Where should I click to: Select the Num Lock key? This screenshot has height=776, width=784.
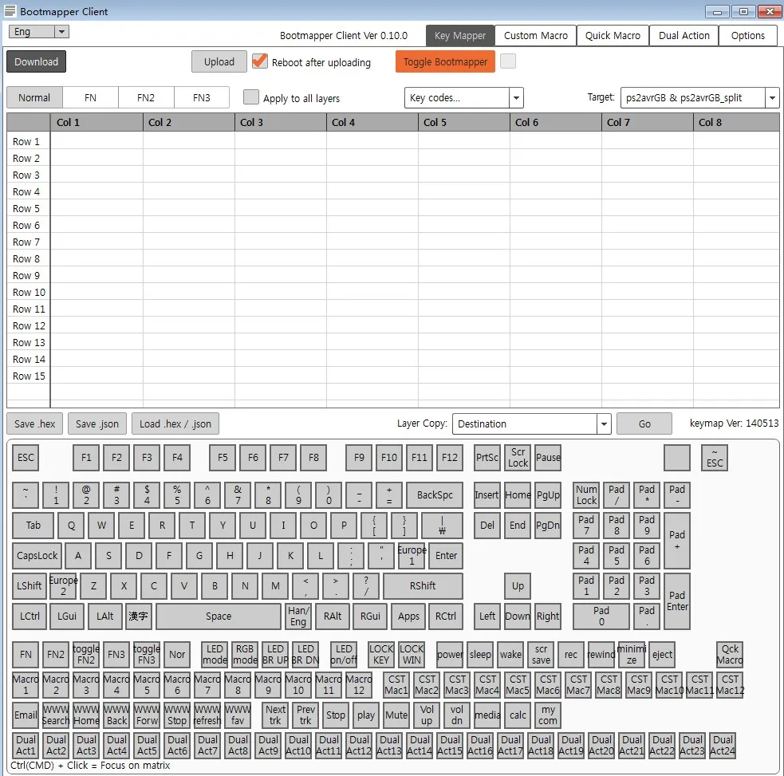[x=586, y=495]
